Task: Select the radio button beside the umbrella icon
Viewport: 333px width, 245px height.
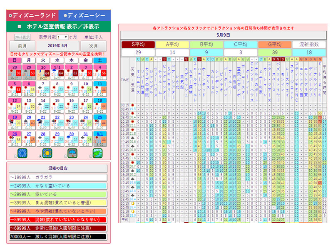Action: coord(65,156)
